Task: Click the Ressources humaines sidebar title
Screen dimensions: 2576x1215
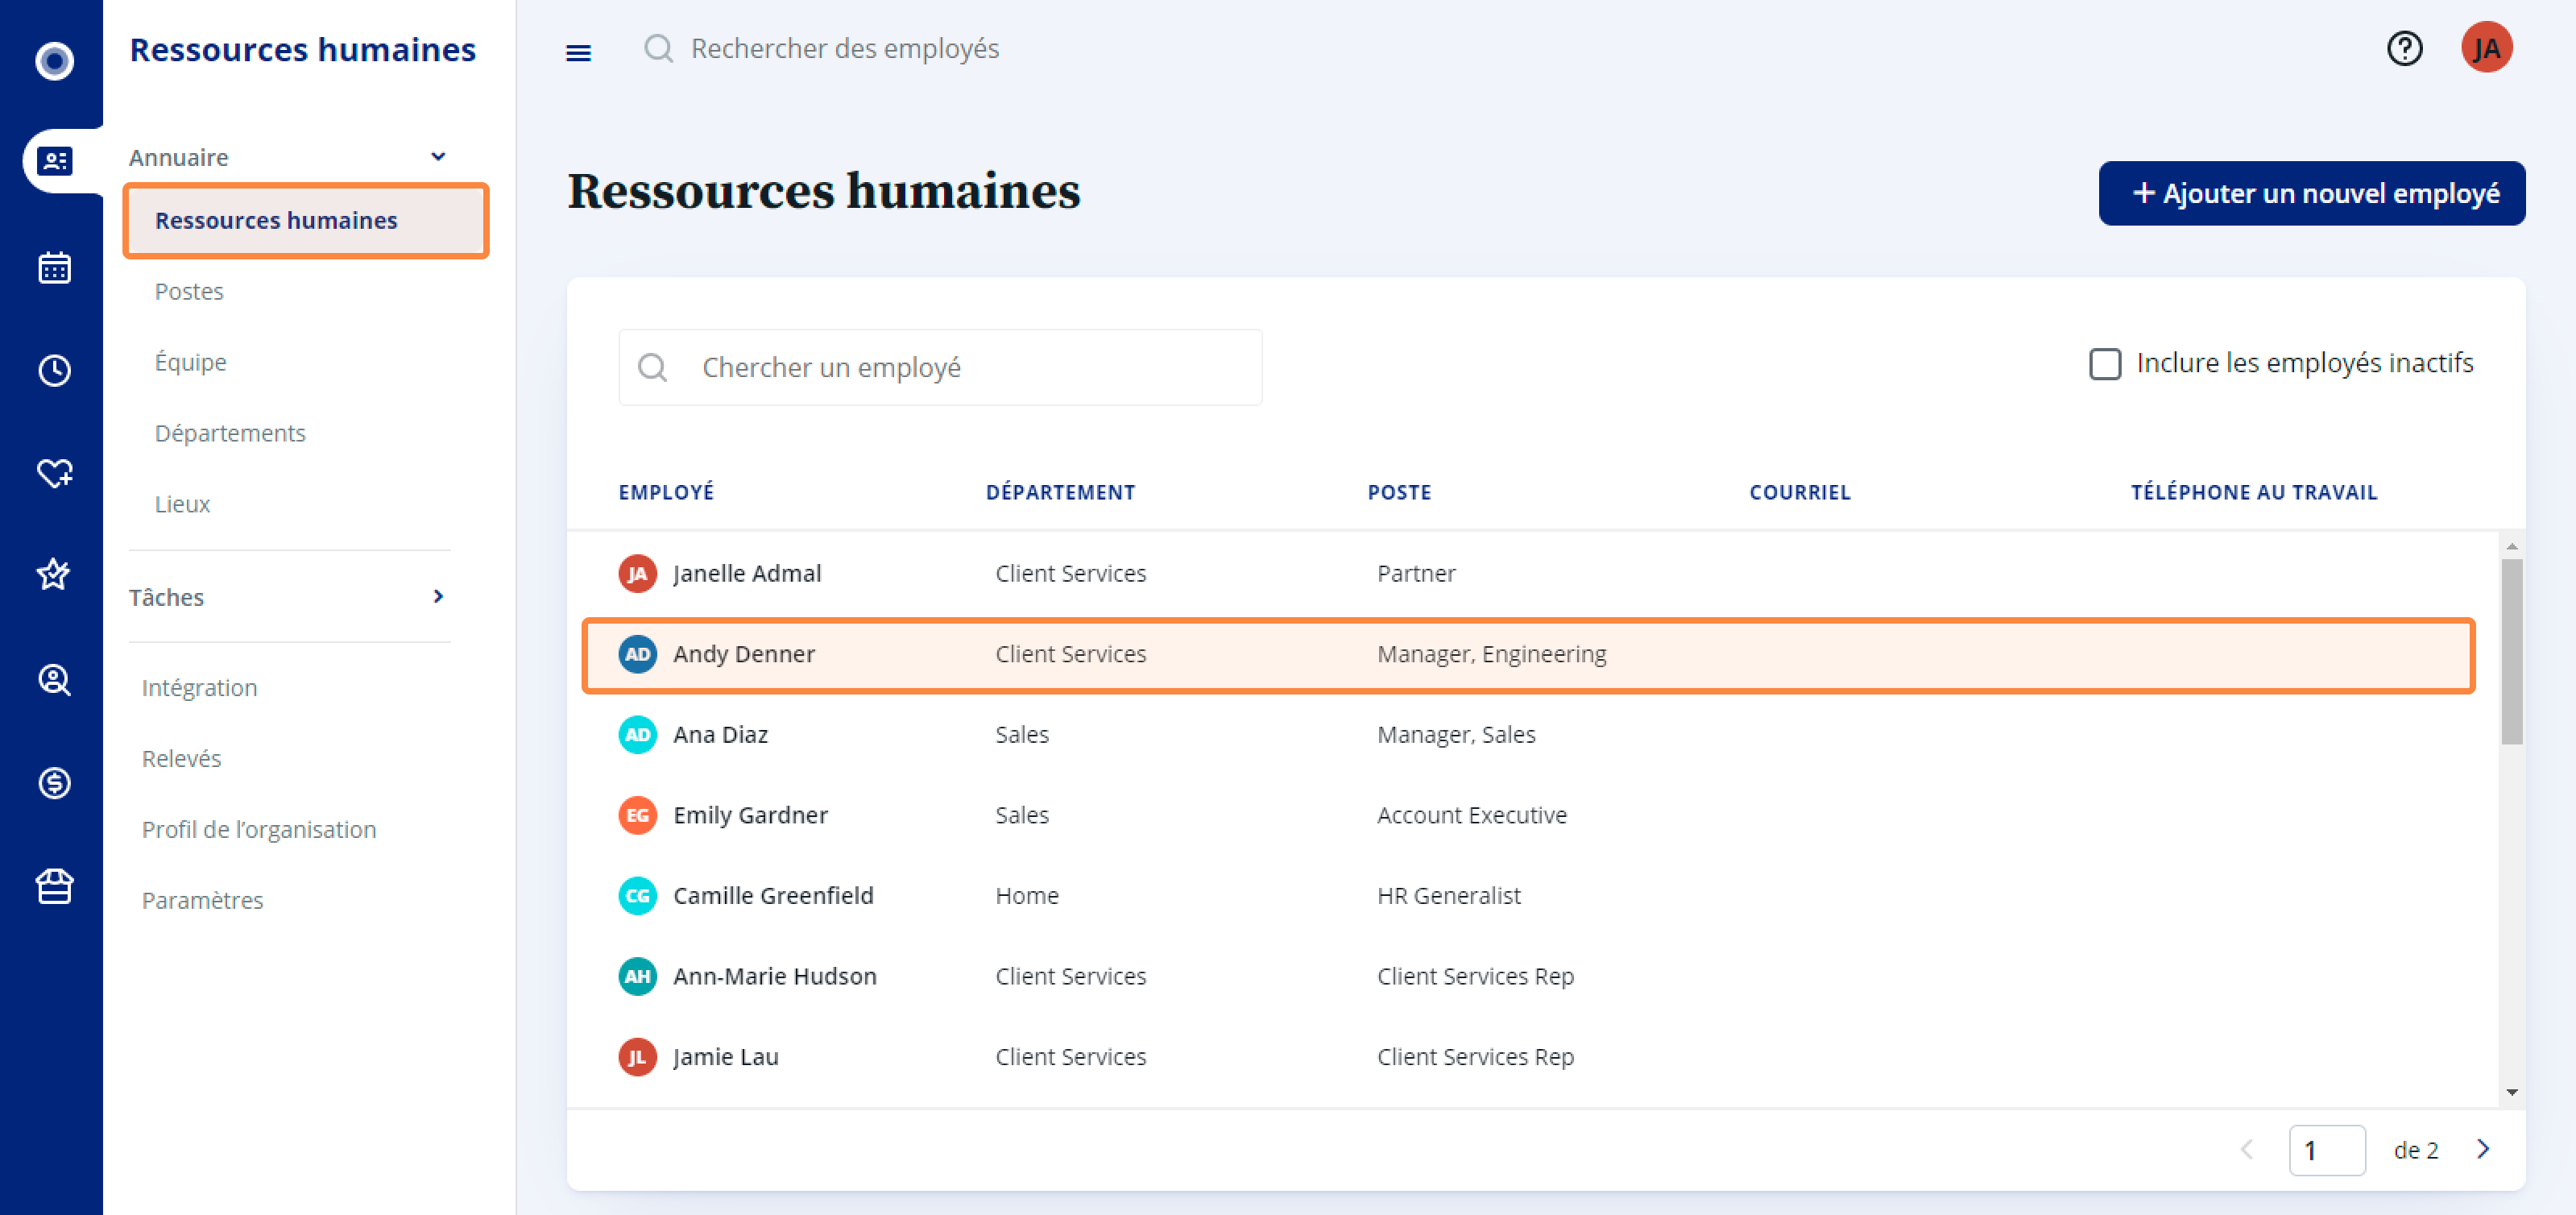Action: coord(302,49)
